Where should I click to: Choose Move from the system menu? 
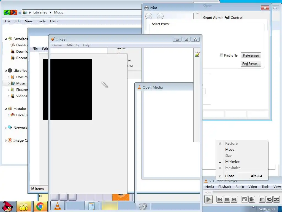click(242, 149)
